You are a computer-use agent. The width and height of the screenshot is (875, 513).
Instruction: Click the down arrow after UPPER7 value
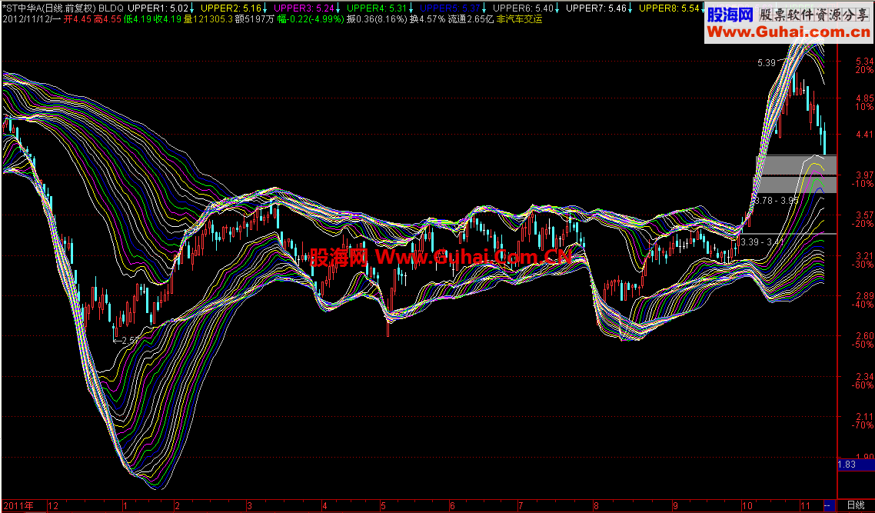pos(630,8)
